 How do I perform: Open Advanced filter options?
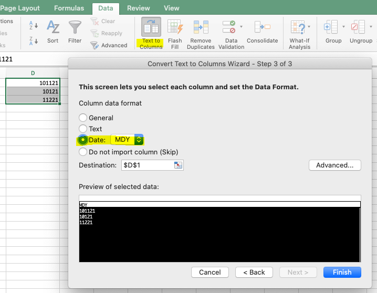[x=109, y=45]
